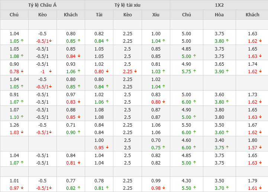Click the Hòa column header
268x192 pixels.
(x=219, y=14)
